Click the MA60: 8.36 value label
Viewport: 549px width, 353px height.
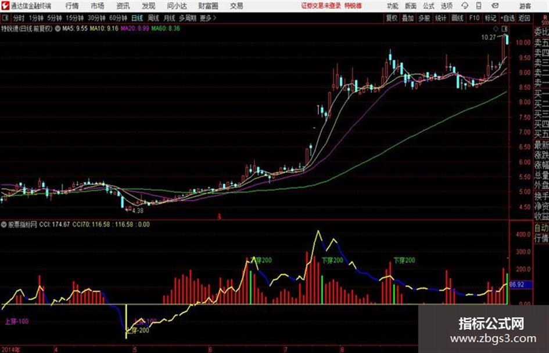166,28
